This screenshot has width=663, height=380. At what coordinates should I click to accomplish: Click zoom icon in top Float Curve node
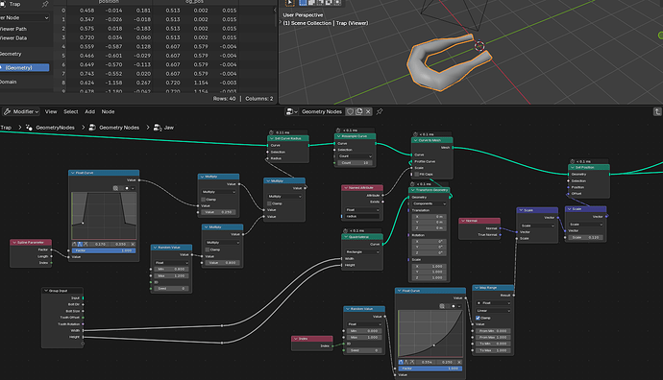tap(115, 188)
